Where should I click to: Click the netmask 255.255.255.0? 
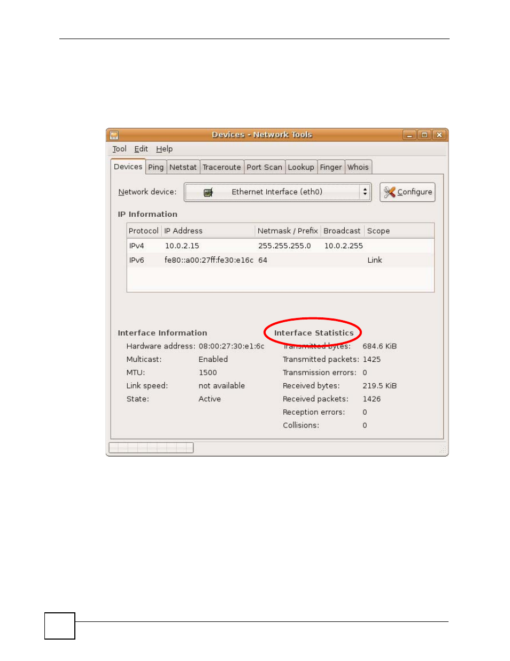point(284,246)
